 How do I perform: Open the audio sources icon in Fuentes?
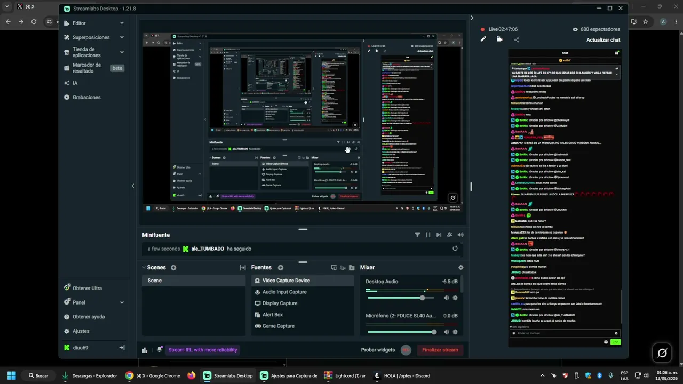point(343,268)
